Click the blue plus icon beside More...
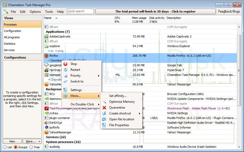Image resolution: width=244 pixels, height=152 pixels. (65, 96)
